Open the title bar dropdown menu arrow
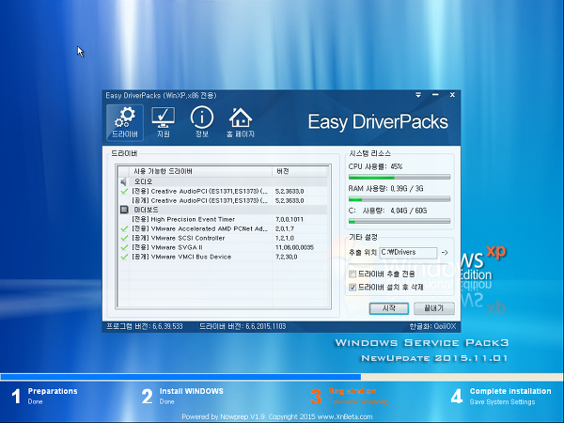564x423 pixels. coord(418,95)
